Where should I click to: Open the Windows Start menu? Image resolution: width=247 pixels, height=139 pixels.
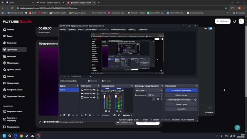[4, 136]
